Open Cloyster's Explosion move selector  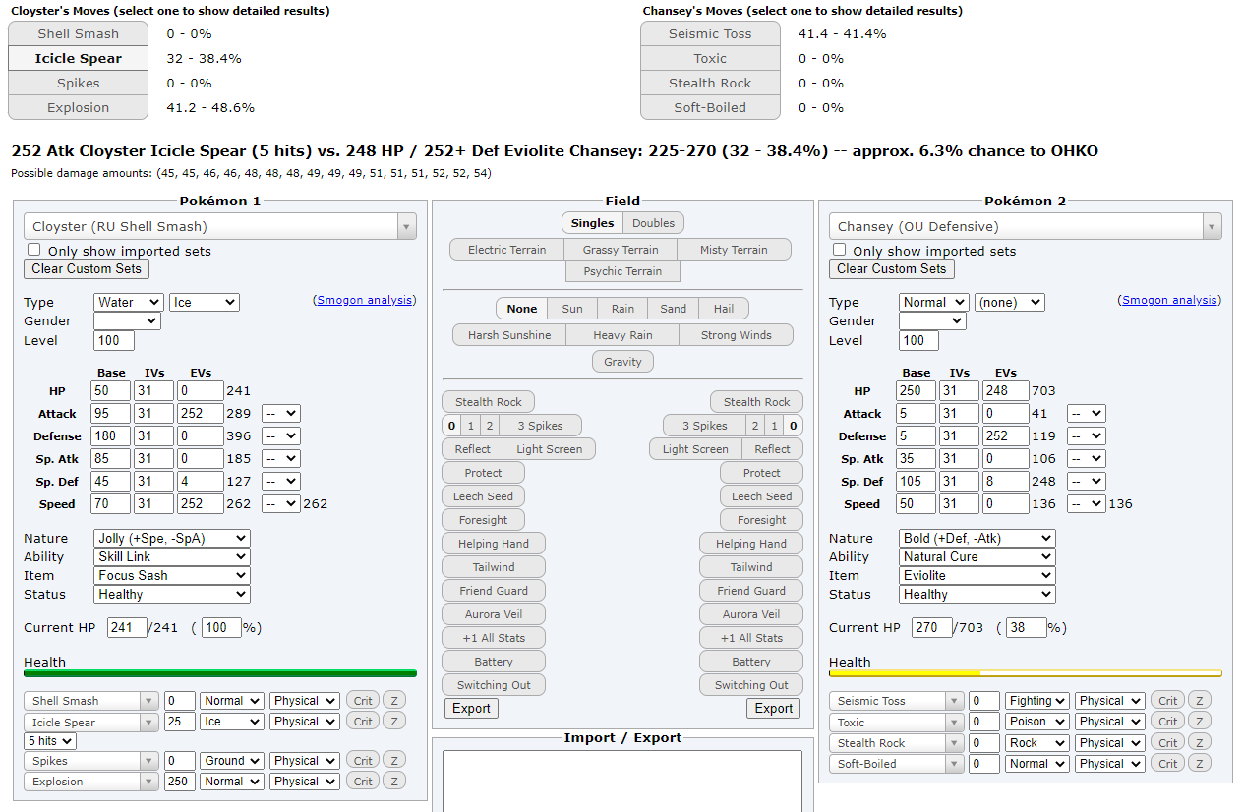90,782
